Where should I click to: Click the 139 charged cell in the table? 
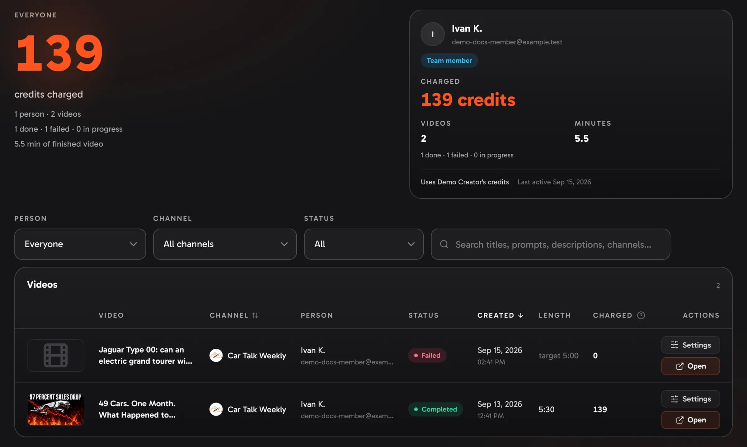coord(600,409)
